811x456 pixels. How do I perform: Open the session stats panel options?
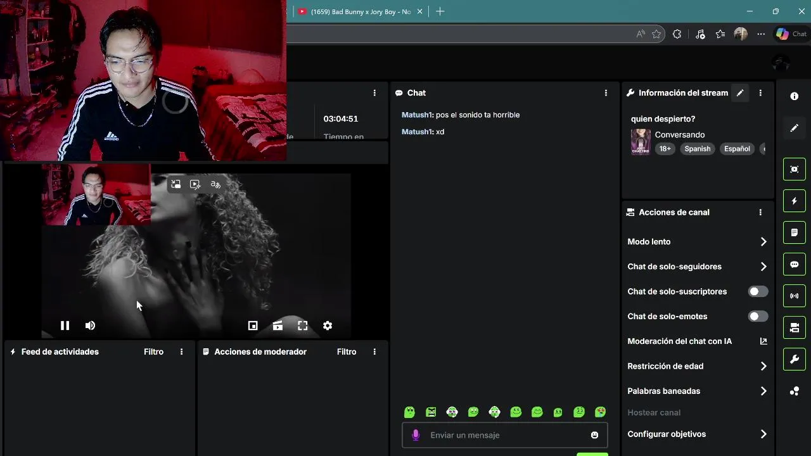(x=374, y=92)
